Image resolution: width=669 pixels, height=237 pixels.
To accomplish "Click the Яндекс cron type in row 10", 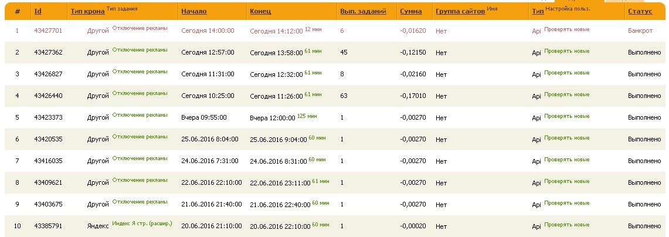I will pos(98,226).
